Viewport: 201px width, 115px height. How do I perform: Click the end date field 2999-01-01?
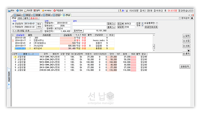pyautogui.click(x=30, y=27)
